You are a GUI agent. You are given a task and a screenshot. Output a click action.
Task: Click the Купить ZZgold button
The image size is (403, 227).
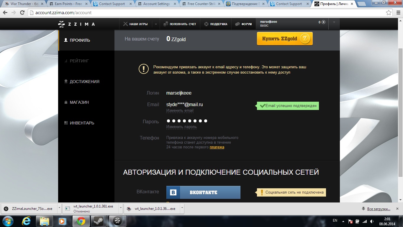pyautogui.click(x=285, y=39)
